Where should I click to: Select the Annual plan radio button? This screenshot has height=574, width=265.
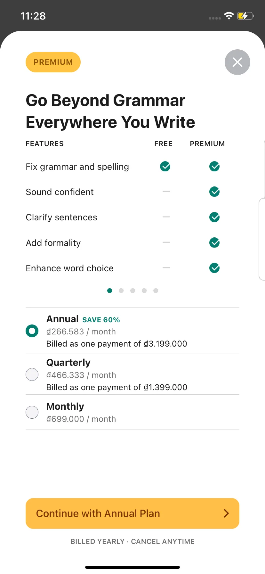coord(32,331)
